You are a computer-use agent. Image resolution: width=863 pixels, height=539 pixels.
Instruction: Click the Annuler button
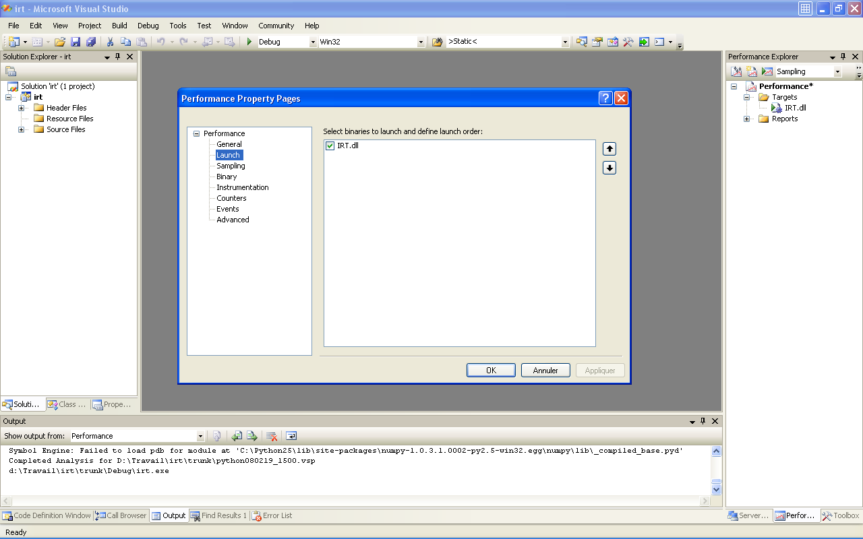[545, 371]
